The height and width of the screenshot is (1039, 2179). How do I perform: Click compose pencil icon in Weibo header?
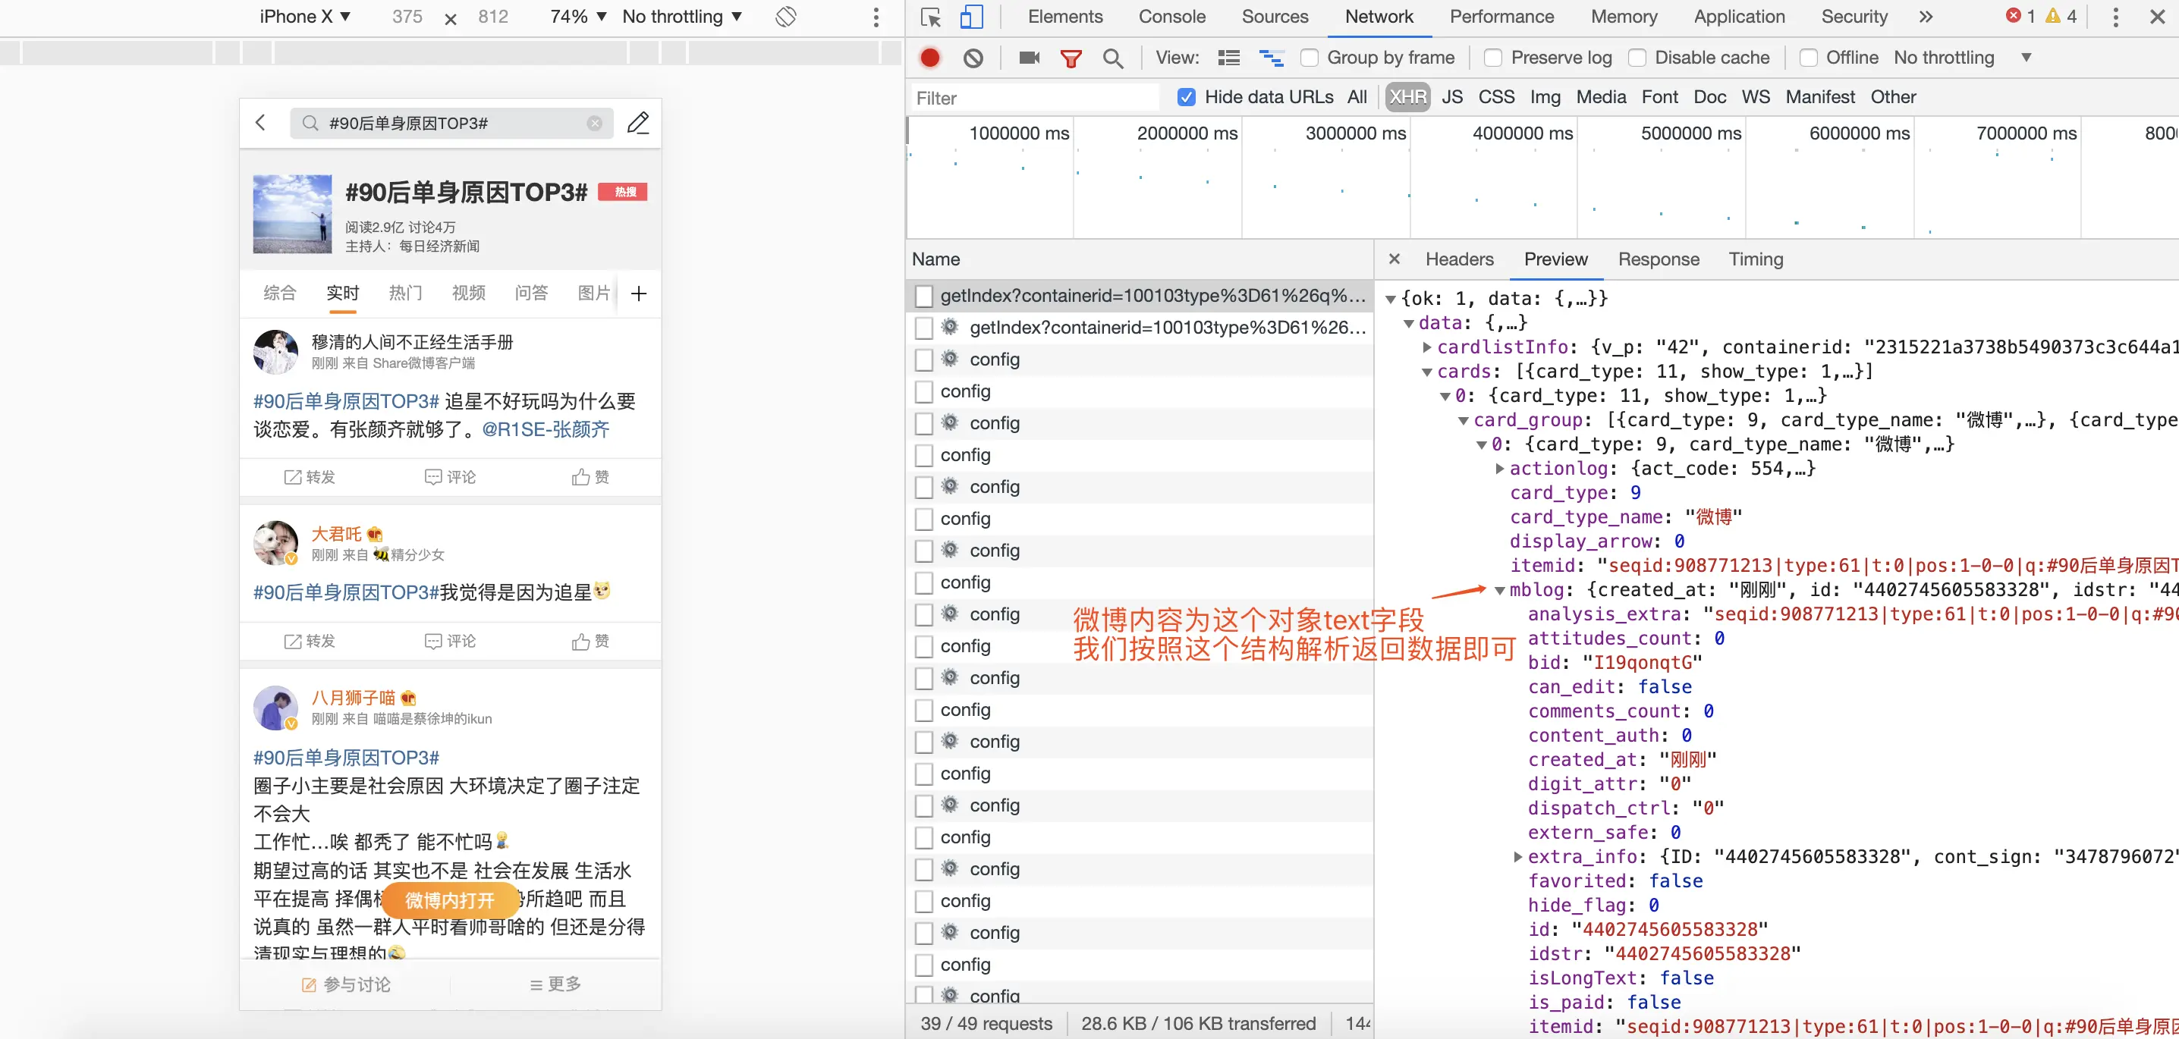click(x=638, y=124)
